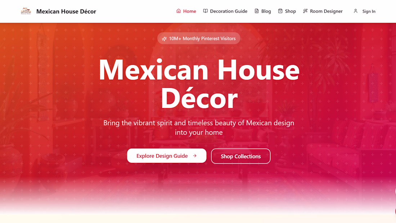Click the Shop bag icon

pyautogui.click(x=280, y=11)
